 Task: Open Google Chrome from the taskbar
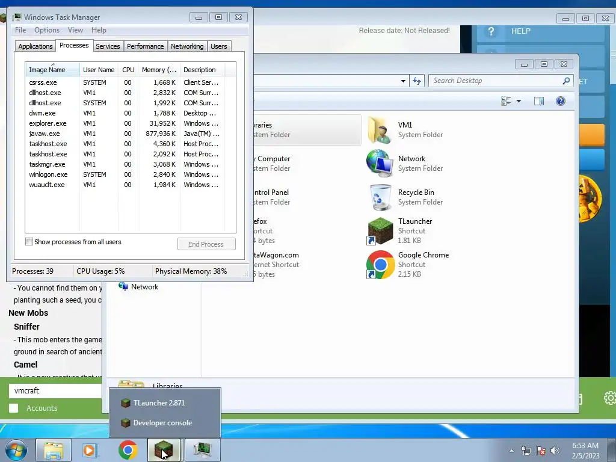128,450
